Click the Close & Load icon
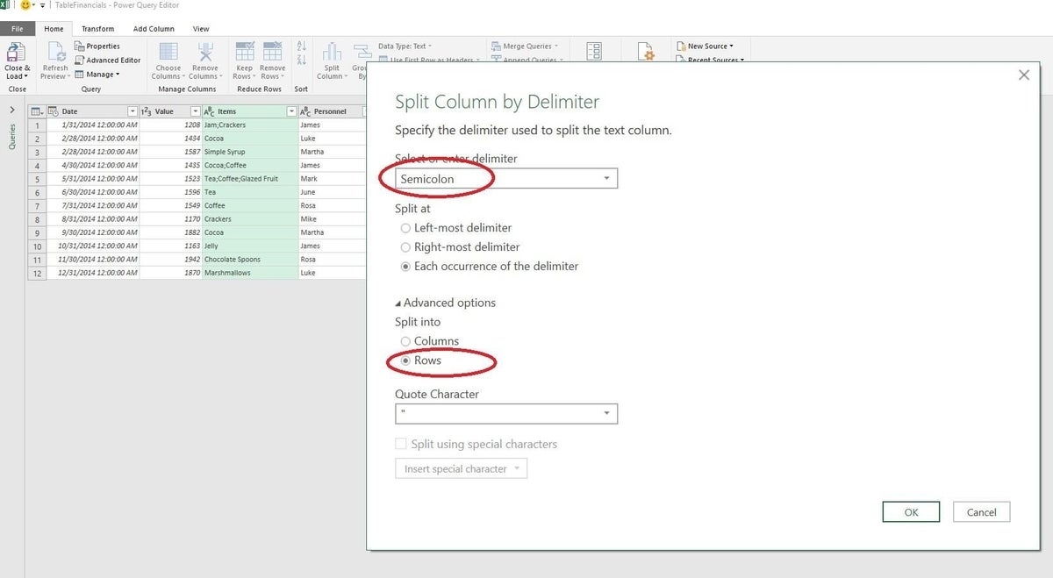 [x=17, y=54]
